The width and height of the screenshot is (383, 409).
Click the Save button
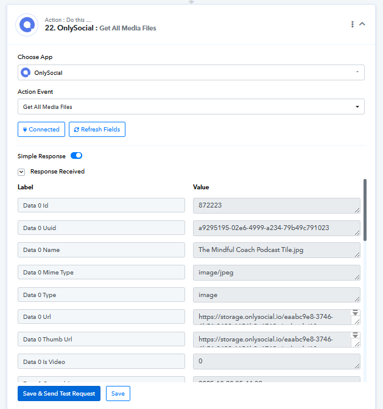coord(118,394)
